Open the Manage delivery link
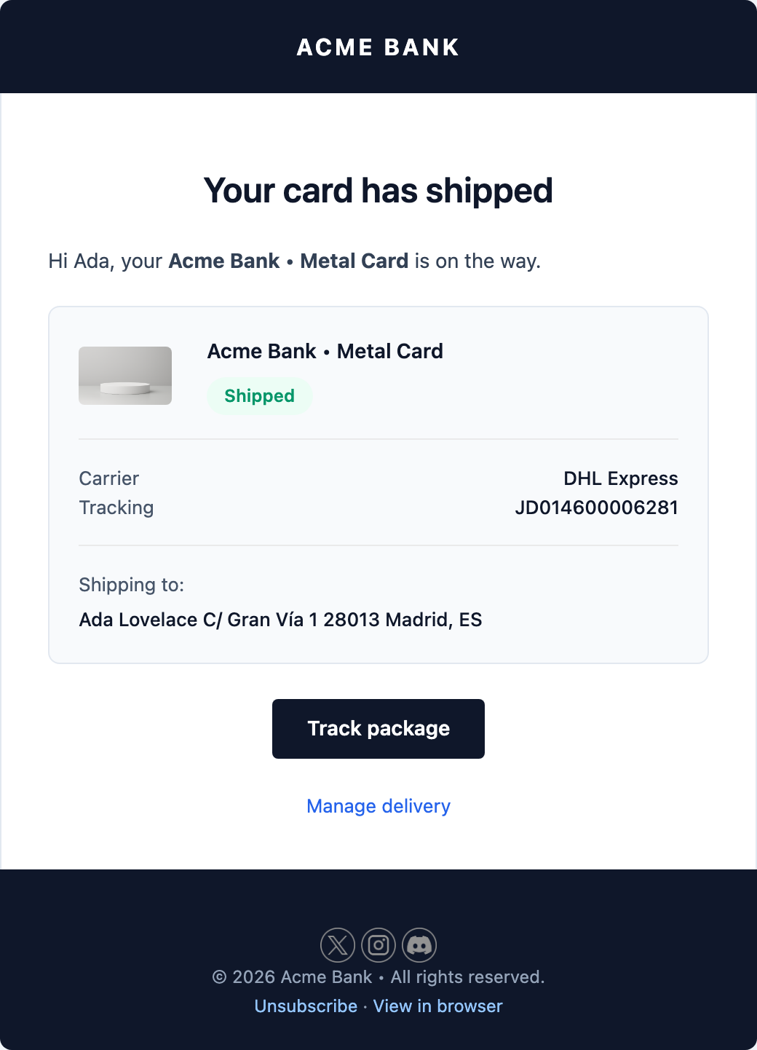The width and height of the screenshot is (757, 1050). pyautogui.click(x=378, y=806)
